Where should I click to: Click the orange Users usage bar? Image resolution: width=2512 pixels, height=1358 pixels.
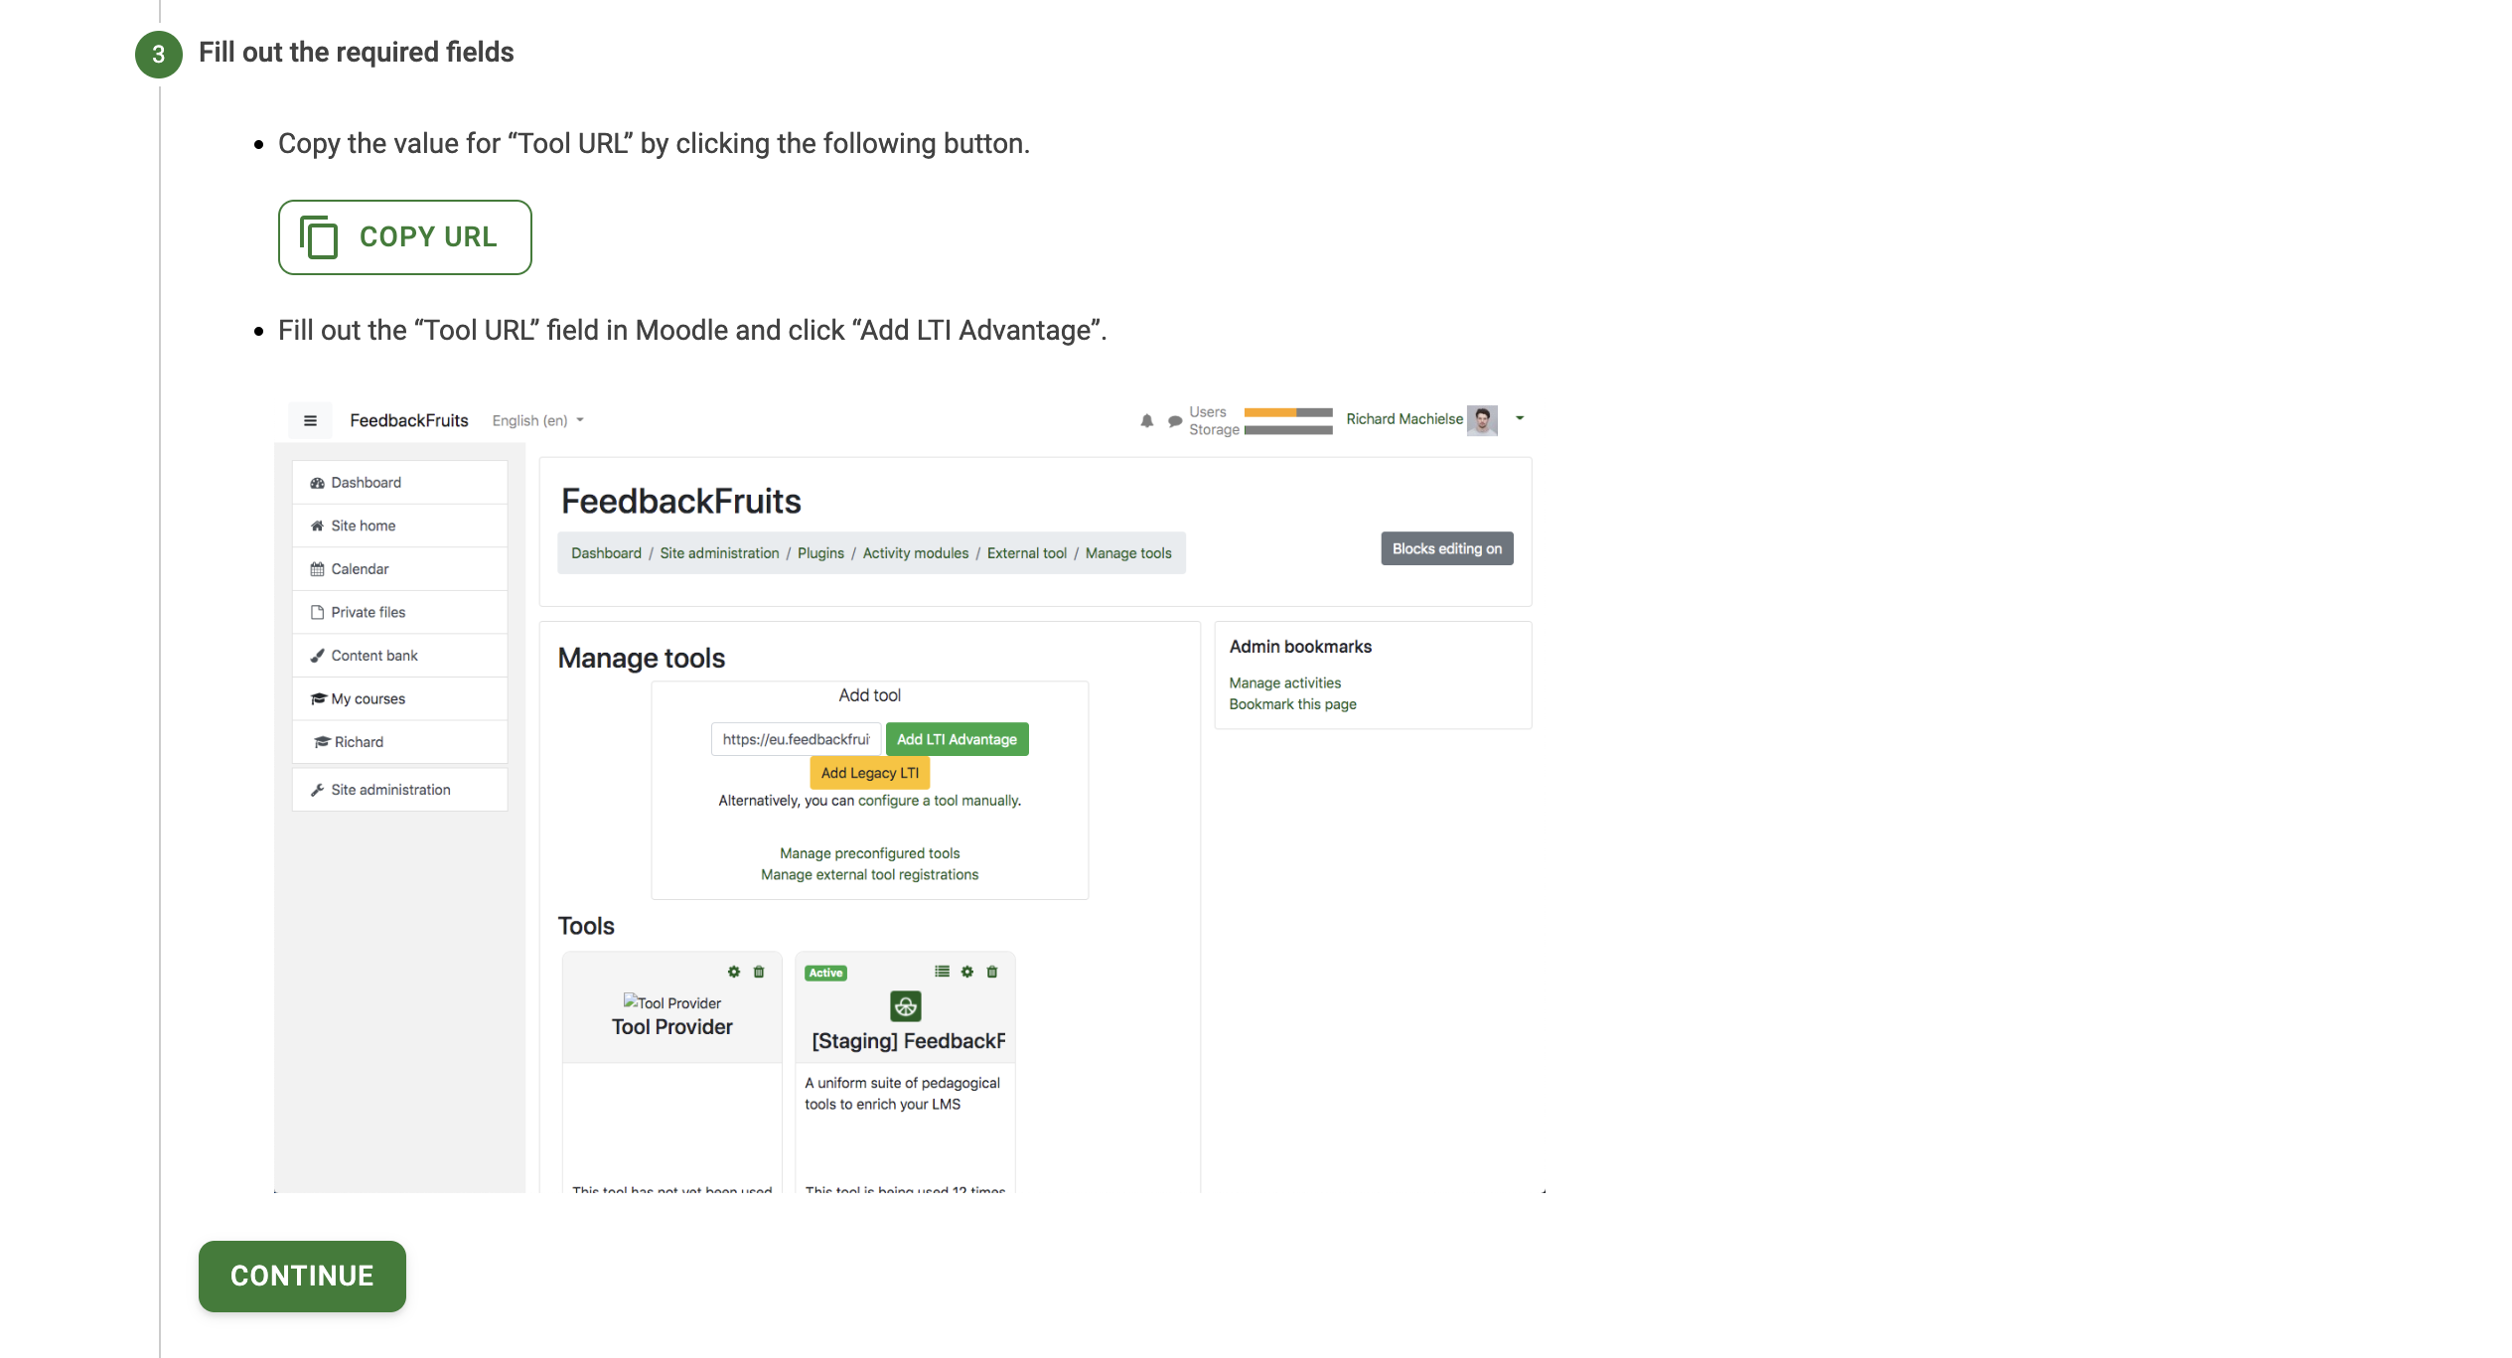pyautogui.click(x=1287, y=412)
